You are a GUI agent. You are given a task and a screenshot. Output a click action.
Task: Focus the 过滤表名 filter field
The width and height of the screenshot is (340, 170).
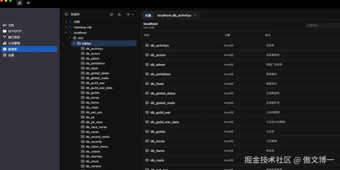323,25
